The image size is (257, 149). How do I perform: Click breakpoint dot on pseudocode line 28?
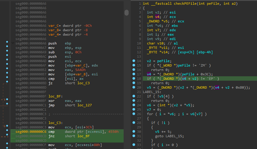[134, 123]
